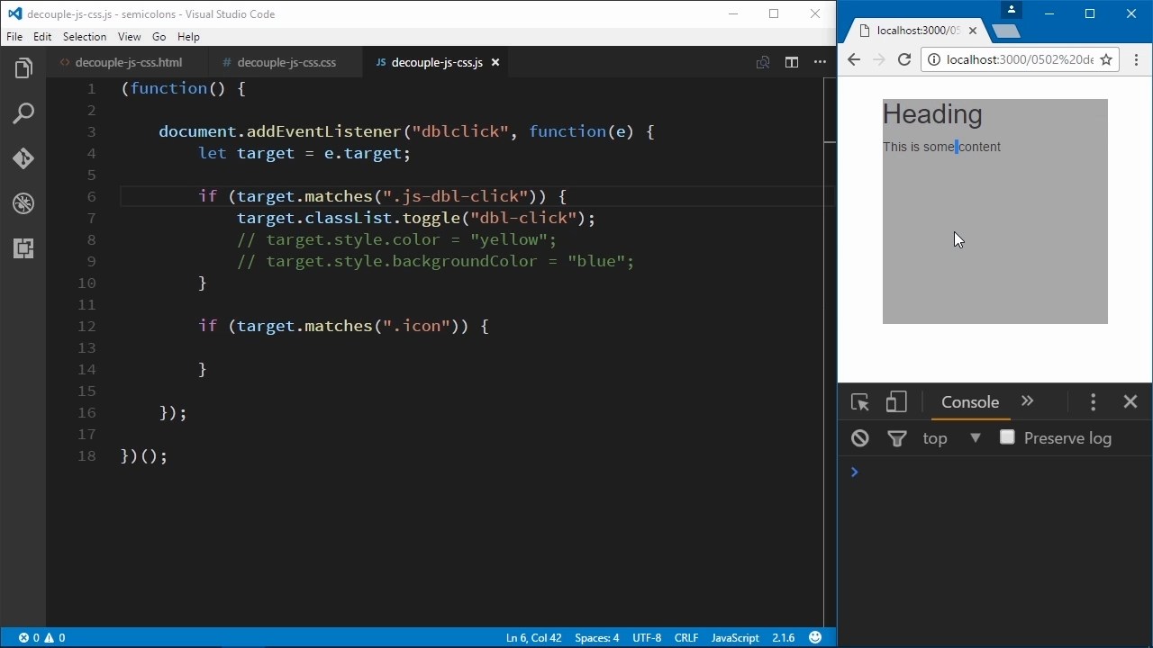Open the Extensions view in activity bar
Viewport: 1153px width, 648px height.
point(23,248)
